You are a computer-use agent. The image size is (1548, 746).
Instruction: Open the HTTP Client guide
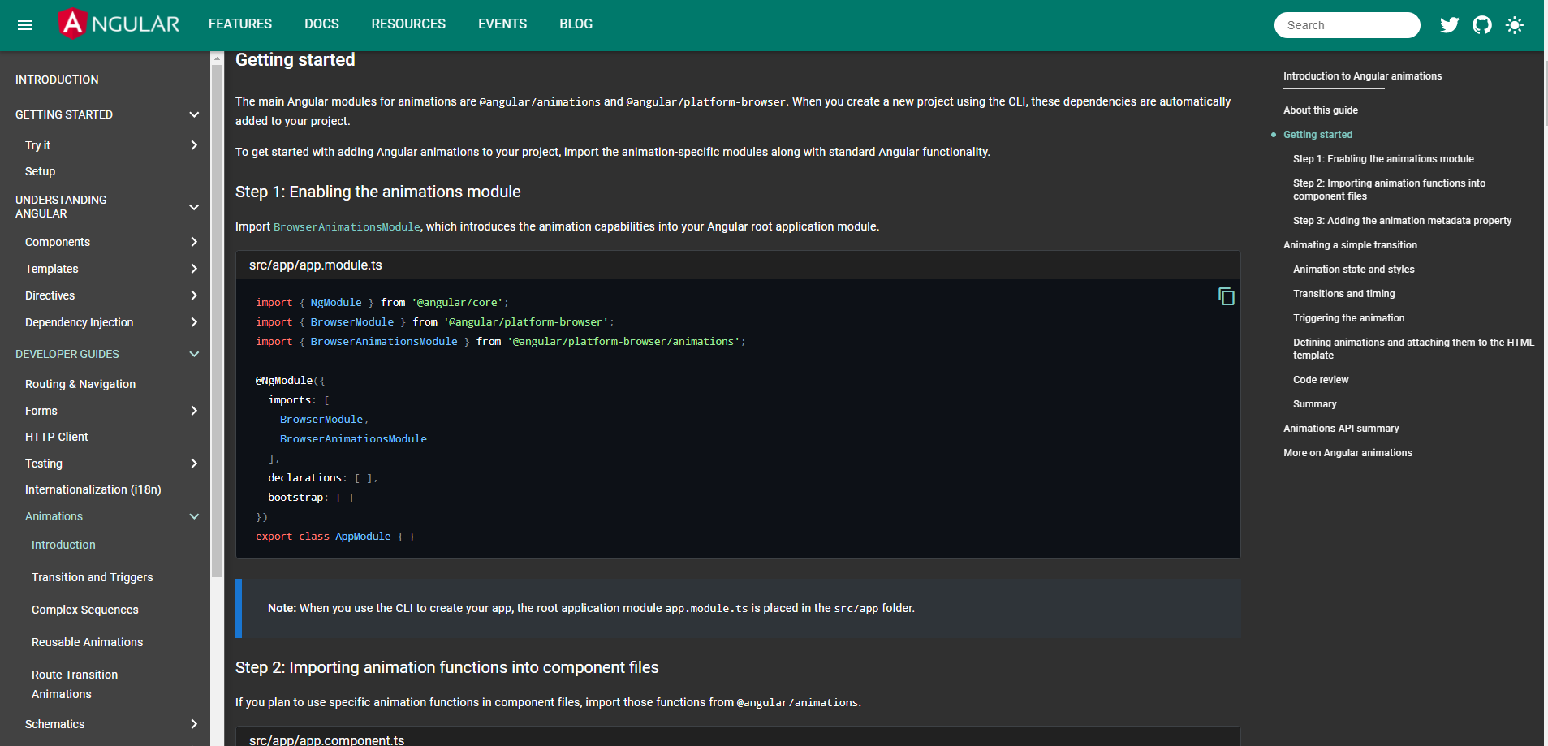[57, 437]
